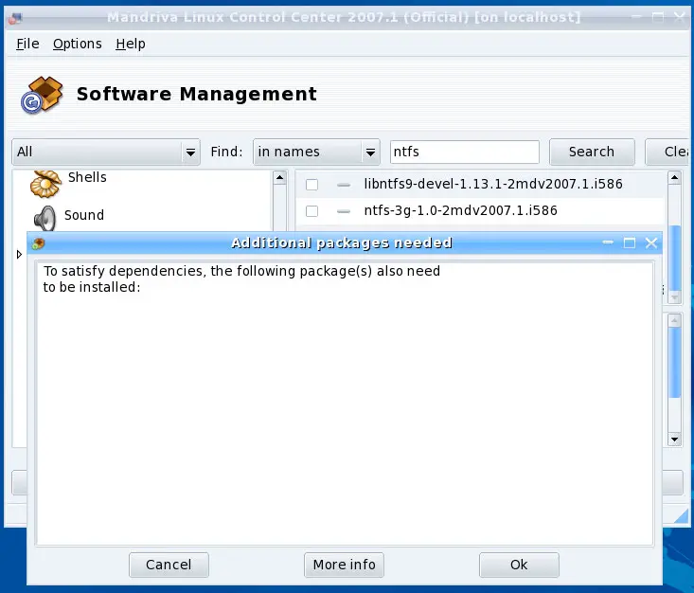This screenshot has width=694, height=593.
Task: Open the Options menu
Action: pos(78,44)
